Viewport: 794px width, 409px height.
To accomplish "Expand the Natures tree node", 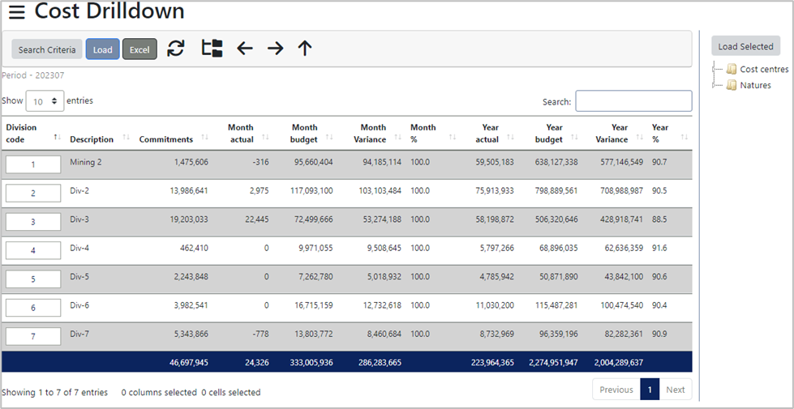I will pos(714,85).
